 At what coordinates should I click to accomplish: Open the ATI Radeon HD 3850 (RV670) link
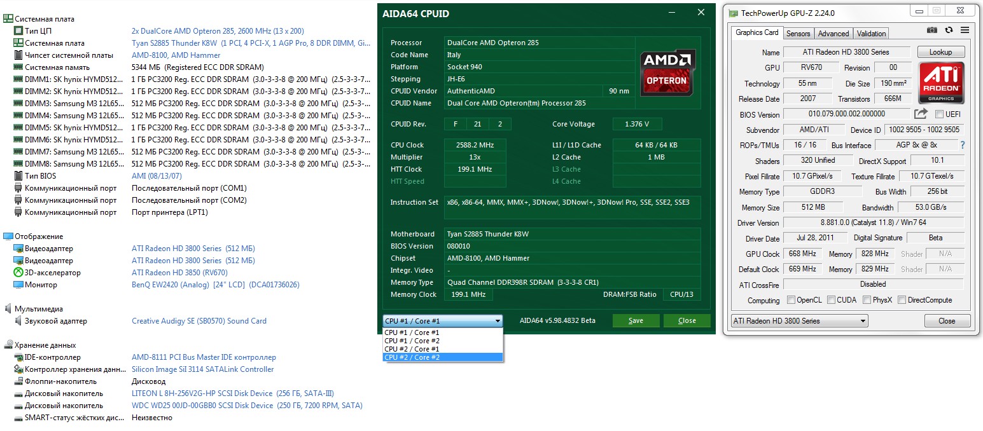[x=179, y=273]
